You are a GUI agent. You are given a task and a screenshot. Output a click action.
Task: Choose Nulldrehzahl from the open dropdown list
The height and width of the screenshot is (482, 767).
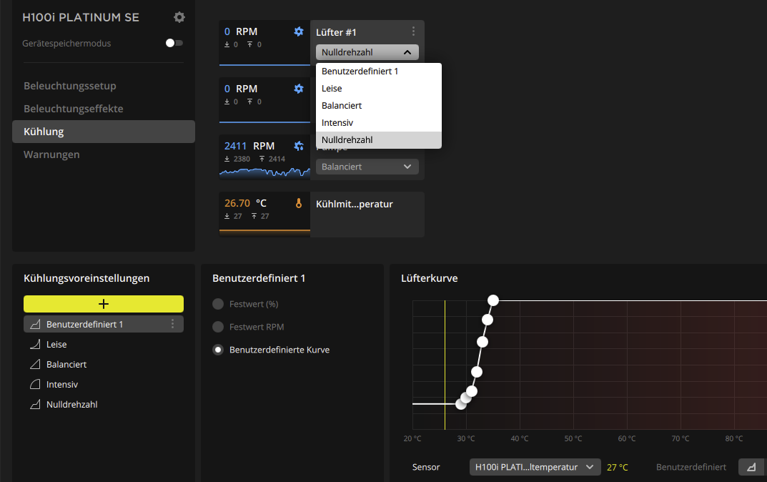click(379, 140)
